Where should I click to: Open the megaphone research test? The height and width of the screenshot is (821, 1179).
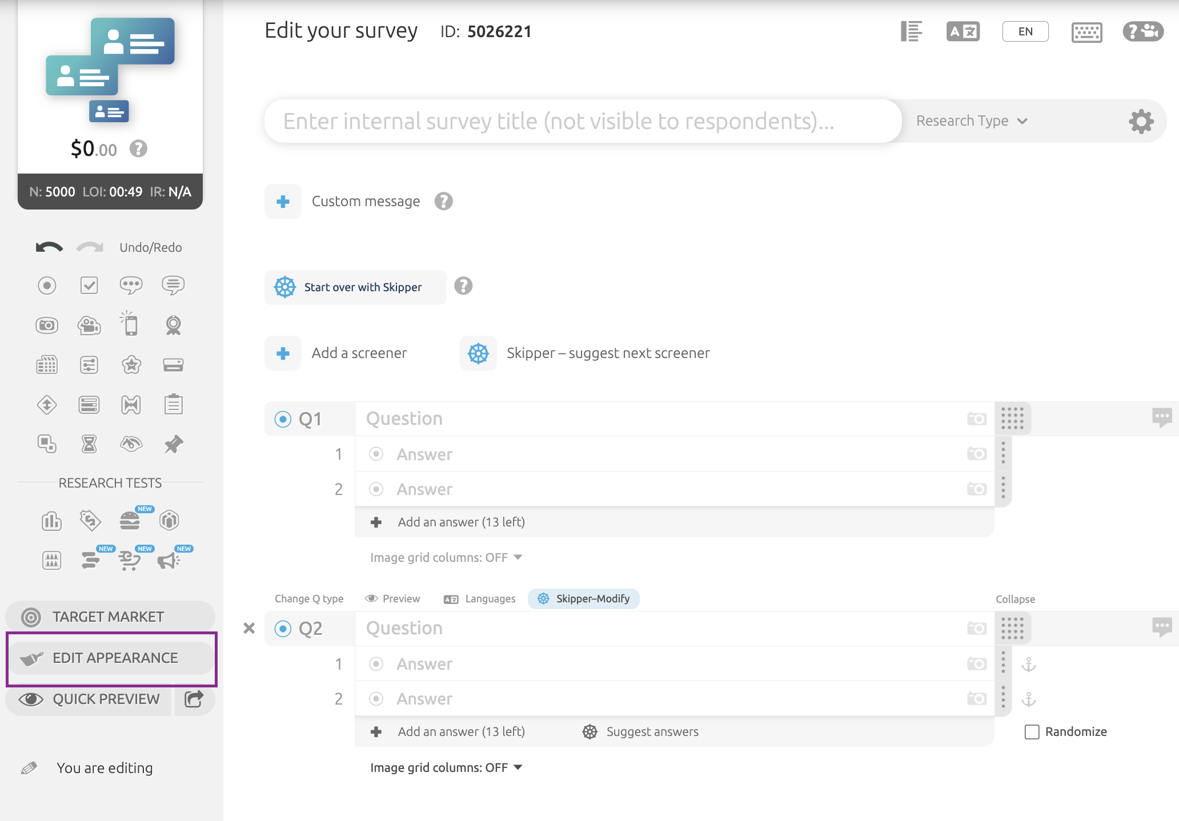coord(169,560)
